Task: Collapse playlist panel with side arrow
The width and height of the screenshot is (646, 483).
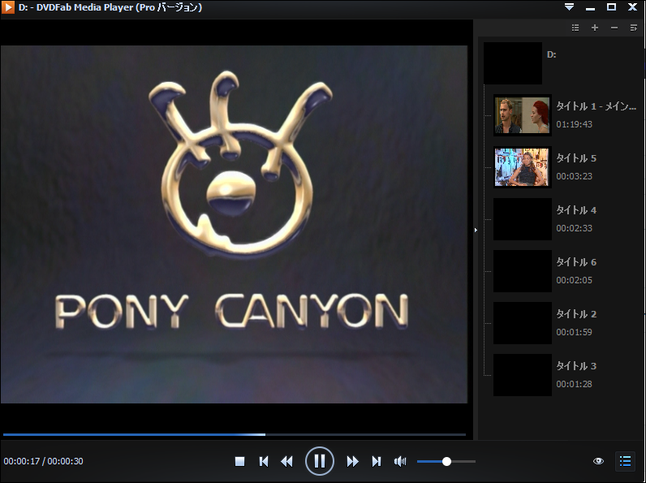Action: pos(476,230)
